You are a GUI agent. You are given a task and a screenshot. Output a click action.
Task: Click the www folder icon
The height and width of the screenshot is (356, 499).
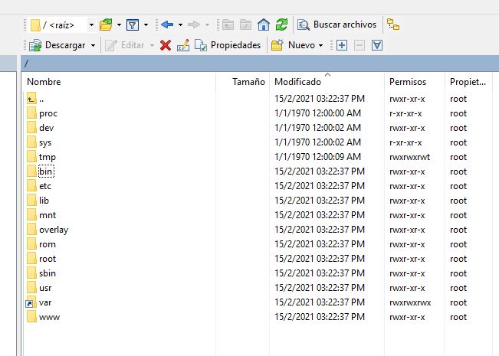[31, 317]
